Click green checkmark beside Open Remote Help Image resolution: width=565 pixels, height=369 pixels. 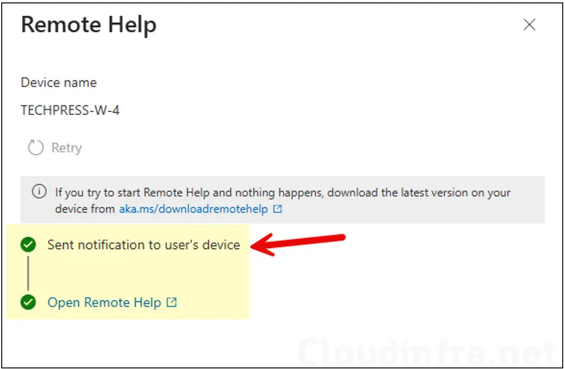point(28,303)
